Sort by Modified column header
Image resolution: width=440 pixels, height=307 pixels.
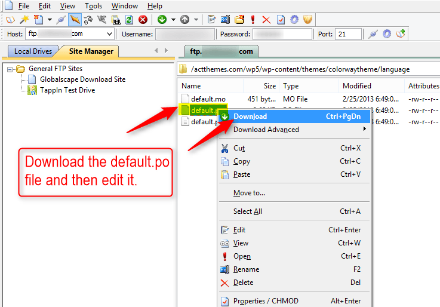tap(371, 86)
